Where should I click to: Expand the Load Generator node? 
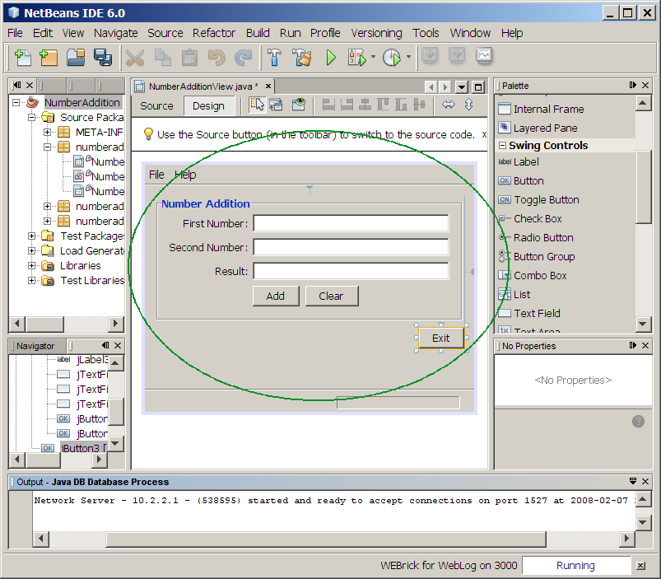point(31,251)
